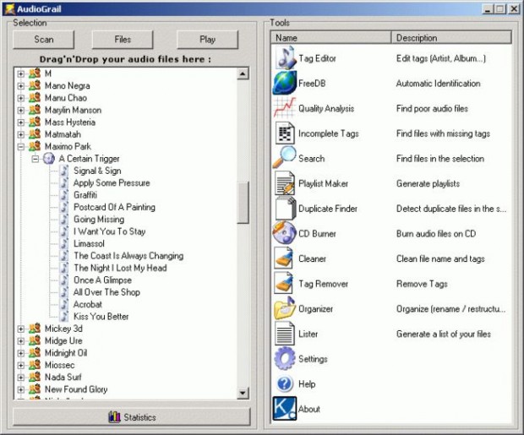Viewport: 524px width, 435px height.
Task: Sort tools by the Name column header
Action: [x=330, y=38]
